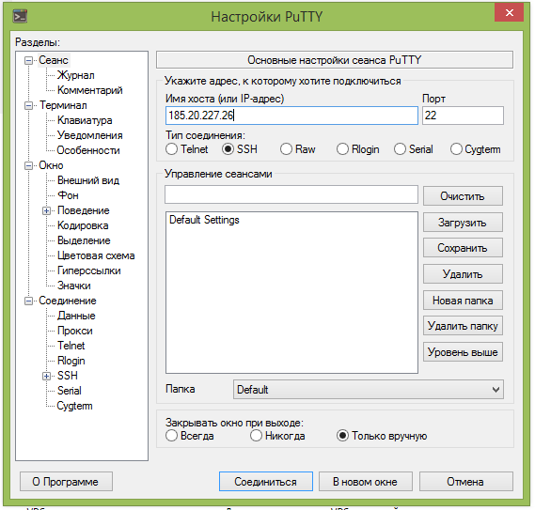
Task: Click the host name IP address field
Action: (291, 116)
